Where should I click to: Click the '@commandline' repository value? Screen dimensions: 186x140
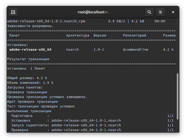pos(136,50)
